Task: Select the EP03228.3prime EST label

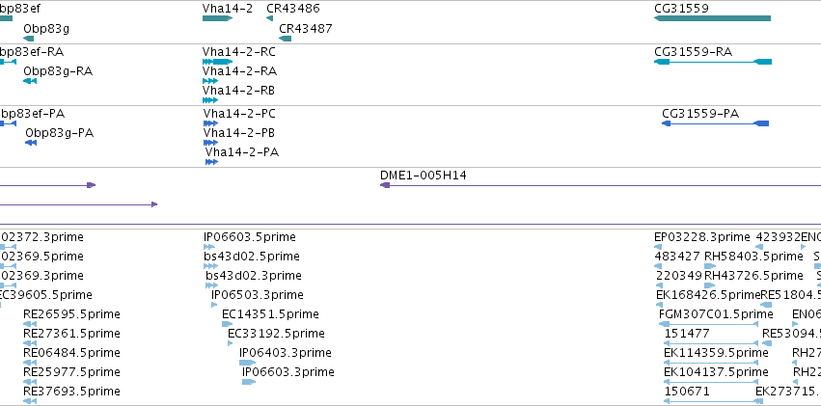Action: pos(702,237)
